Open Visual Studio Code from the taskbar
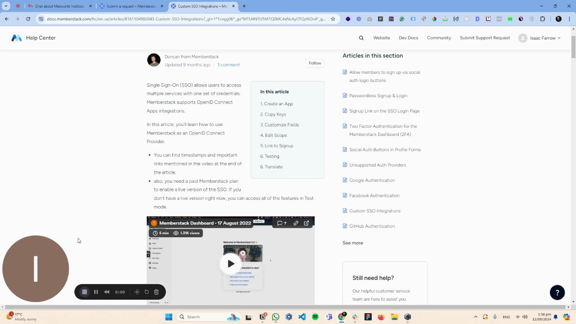 click(x=302, y=317)
